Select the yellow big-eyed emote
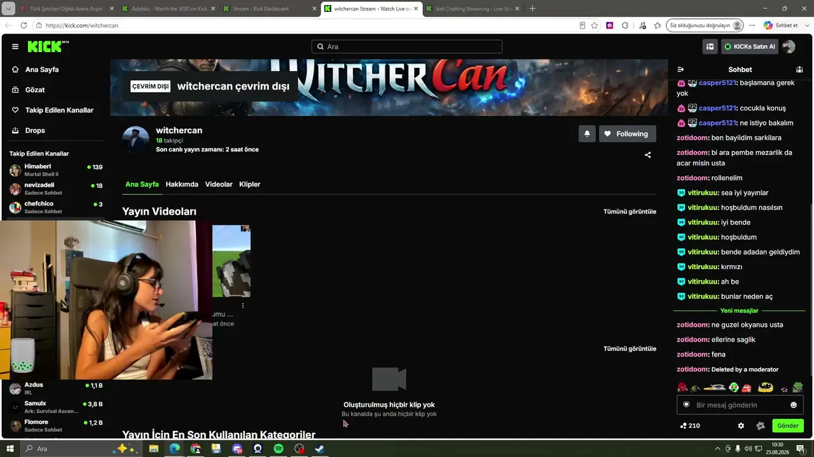The width and height of the screenshot is (814, 457). [766, 387]
